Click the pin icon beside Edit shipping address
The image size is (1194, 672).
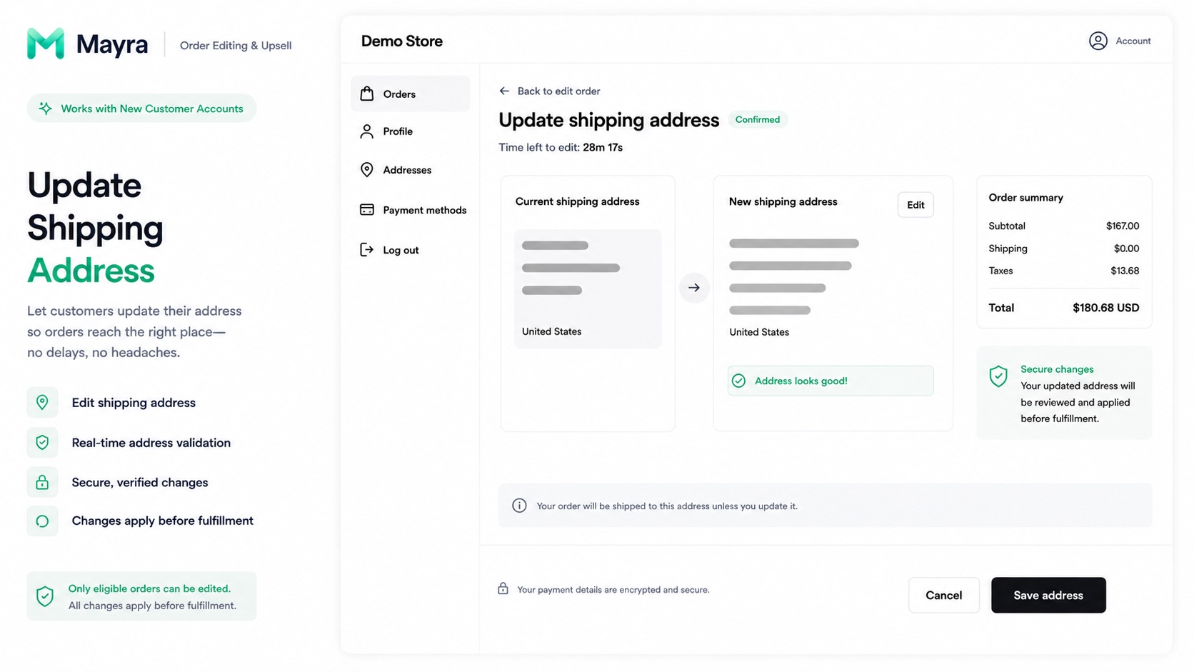pyautogui.click(x=42, y=403)
